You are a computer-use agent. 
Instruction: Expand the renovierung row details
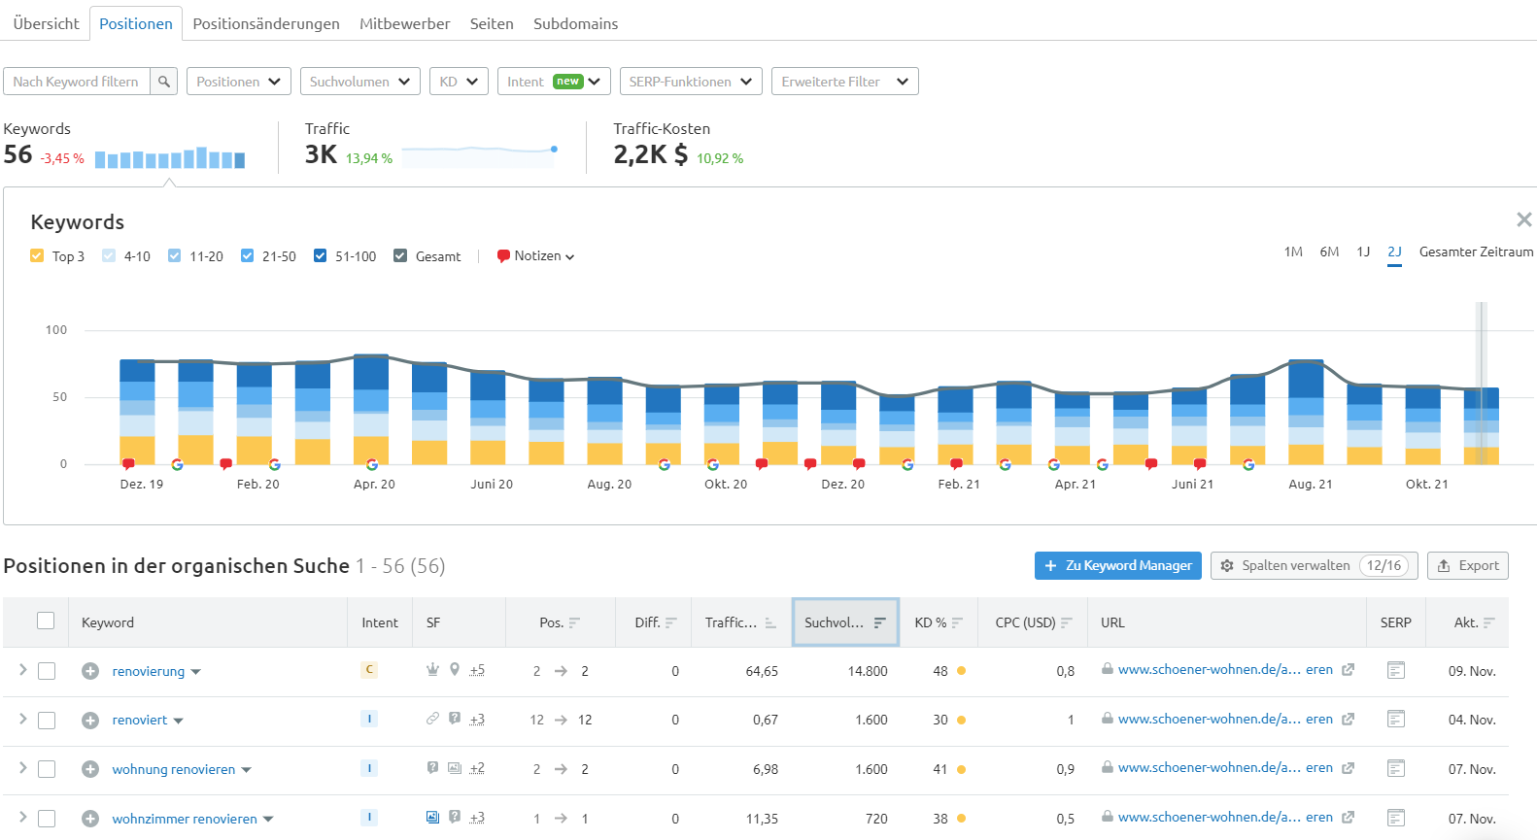click(x=22, y=670)
